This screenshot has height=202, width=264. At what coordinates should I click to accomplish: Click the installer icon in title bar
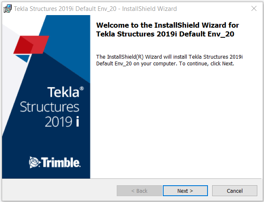coord(8,8)
